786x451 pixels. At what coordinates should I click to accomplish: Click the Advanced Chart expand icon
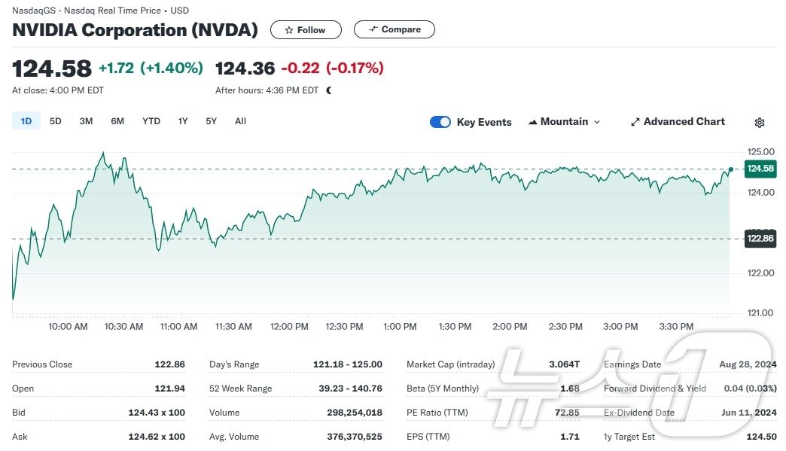635,122
